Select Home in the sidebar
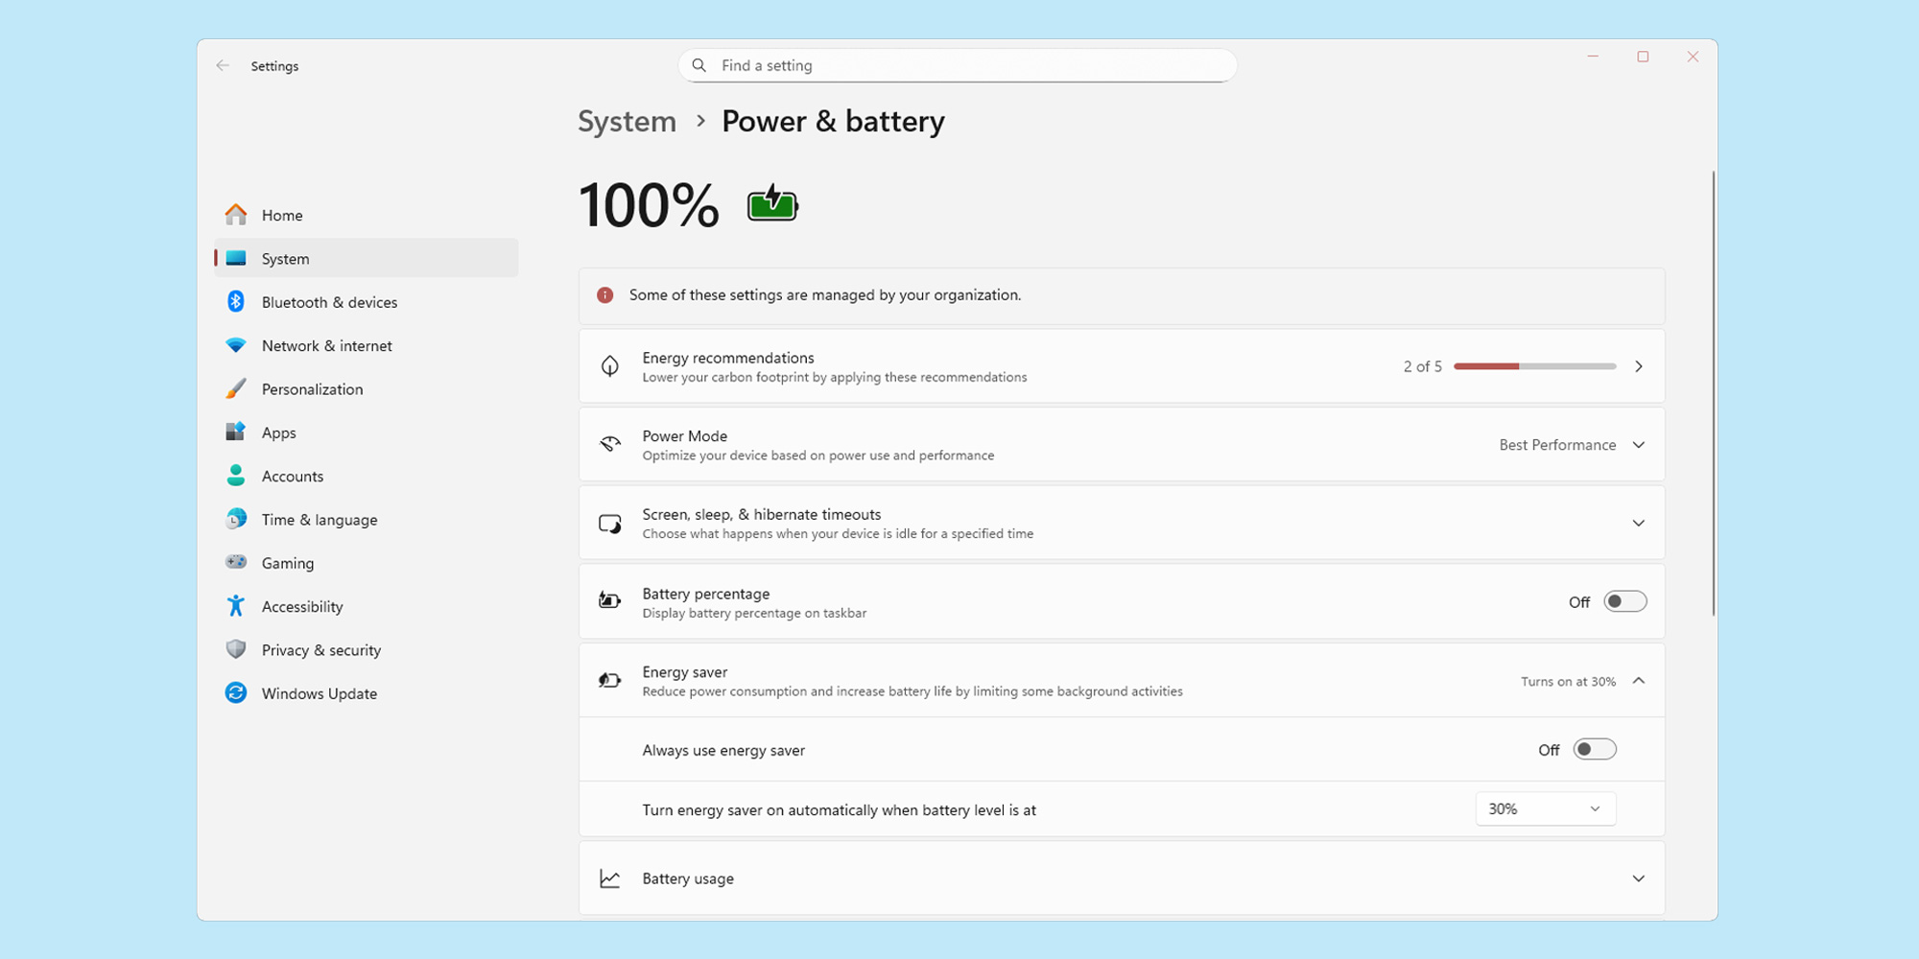This screenshot has height=959, width=1919. 281,215
